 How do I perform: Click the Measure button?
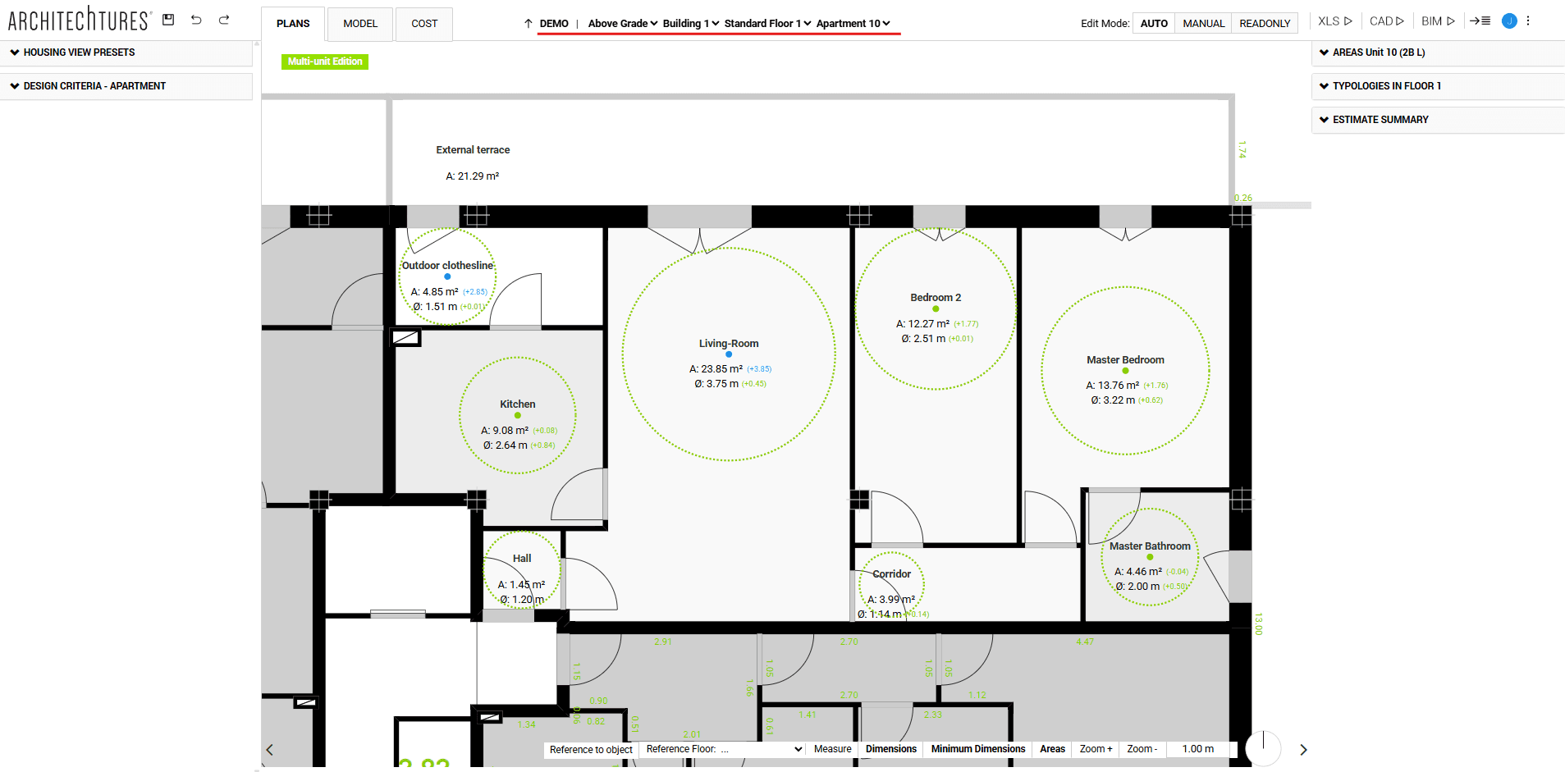(831, 748)
